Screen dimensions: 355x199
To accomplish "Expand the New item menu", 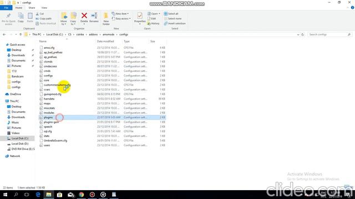I will (x=120, y=14).
